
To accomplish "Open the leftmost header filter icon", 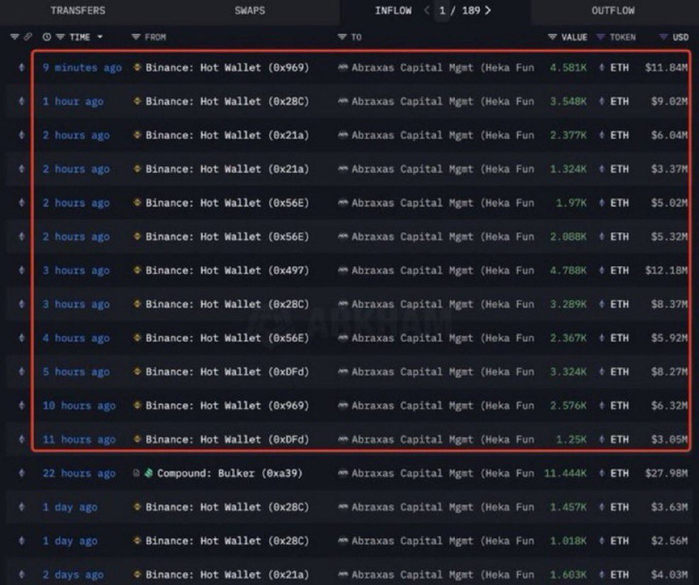I will tap(15, 37).
